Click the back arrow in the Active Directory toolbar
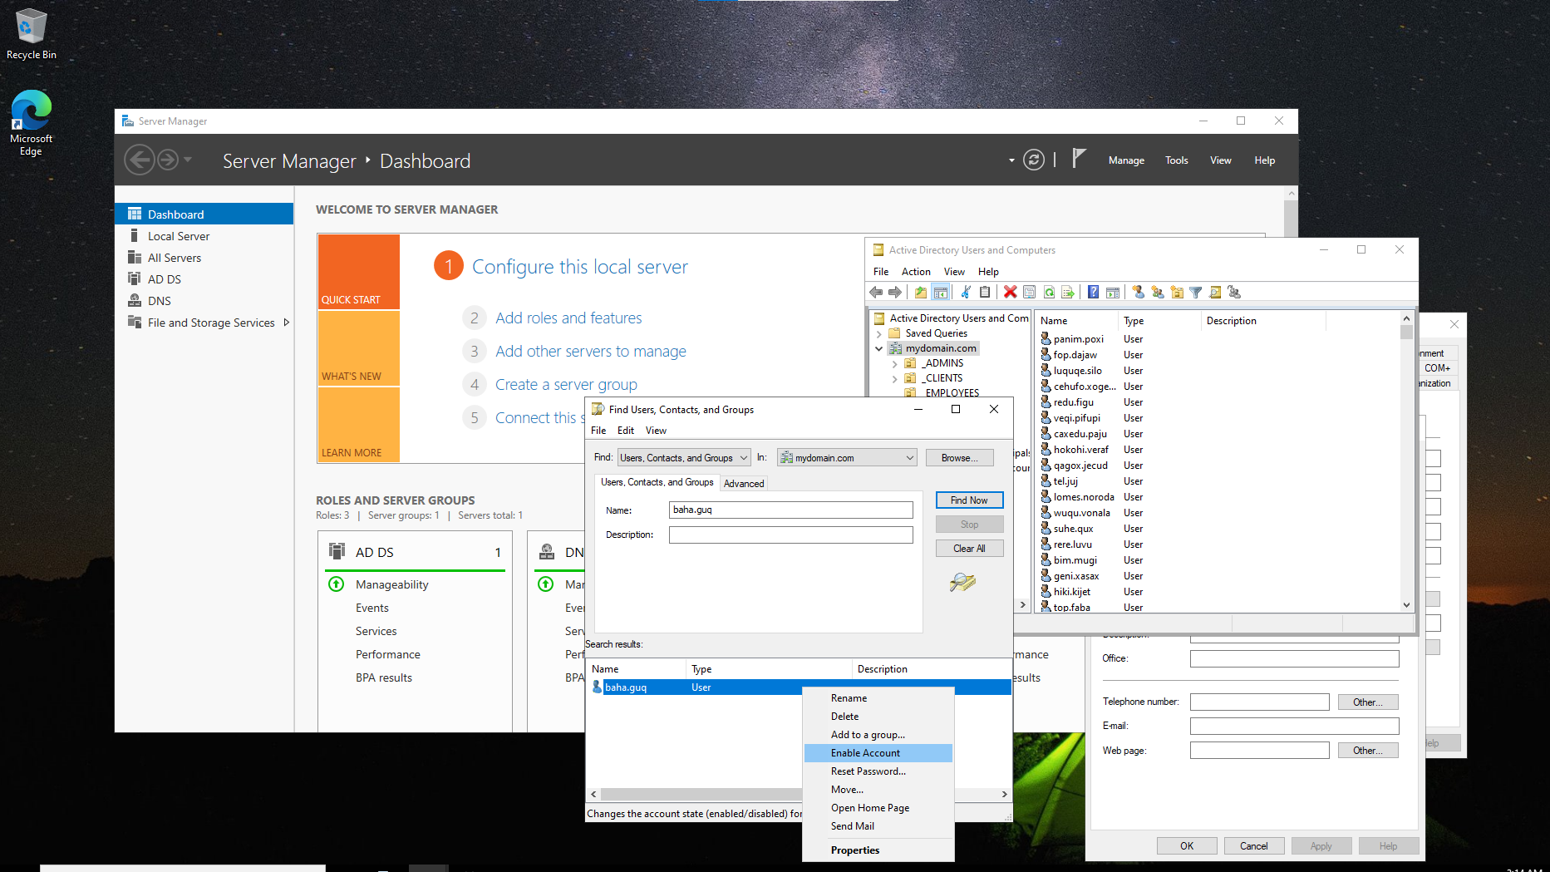The height and width of the screenshot is (872, 1550). [876, 292]
